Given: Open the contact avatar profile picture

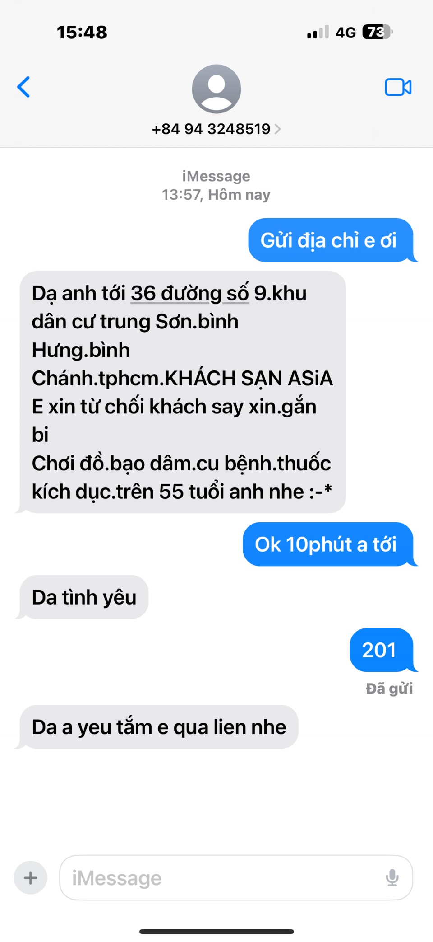Looking at the screenshot, I should click(216, 89).
